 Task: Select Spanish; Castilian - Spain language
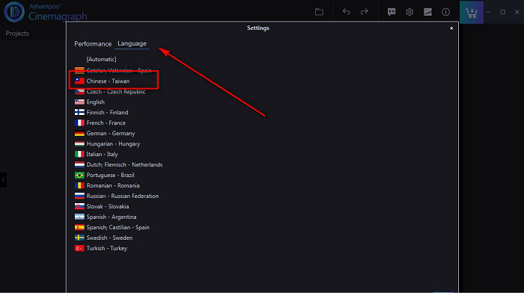point(112,227)
